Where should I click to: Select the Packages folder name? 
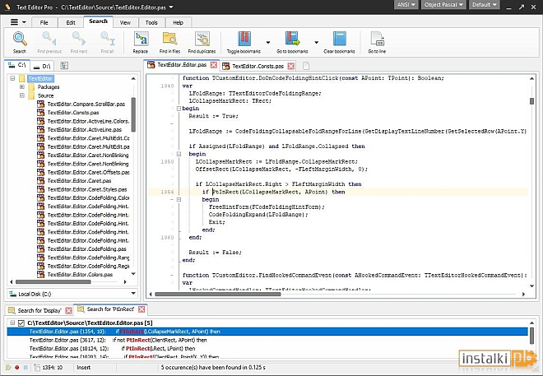(49, 87)
